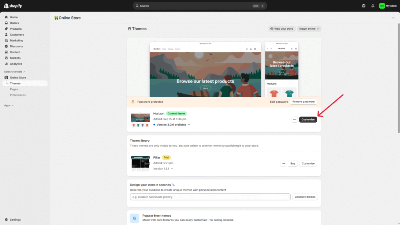Screen dimensions: 400x225
Task: Click the page three-dot menu at top right
Action: [393, 18]
